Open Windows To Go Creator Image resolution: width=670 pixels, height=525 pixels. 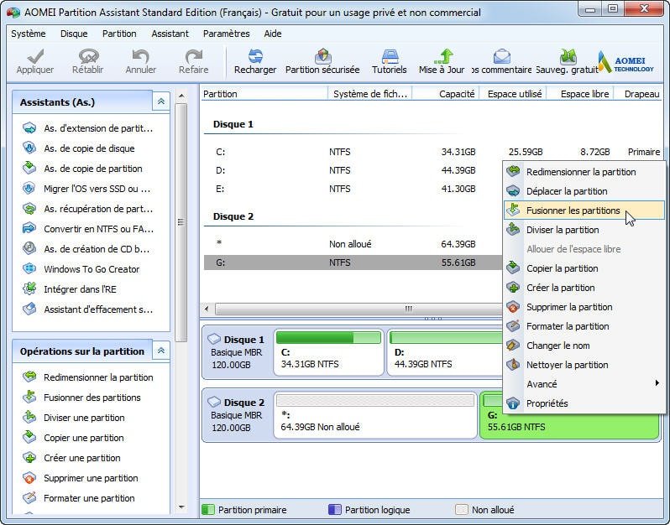coord(81,269)
